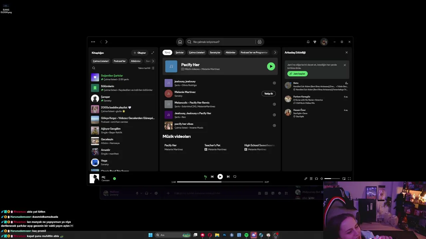Close the Arkadaş Etkinliği panel
The height and width of the screenshot is (239, 426).
[x=346, y=52]
